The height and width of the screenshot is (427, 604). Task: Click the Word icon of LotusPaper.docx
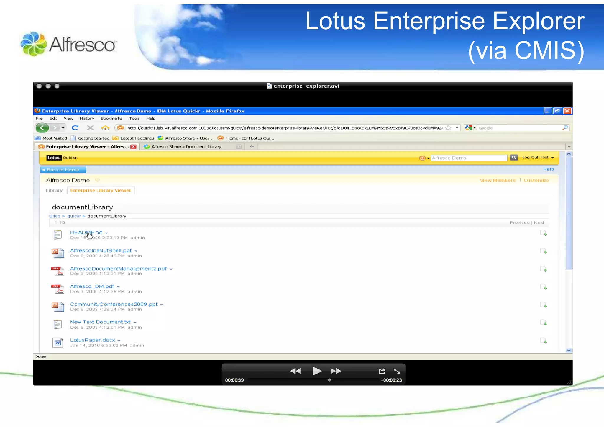pyautogui.click(x=58, y=343)
